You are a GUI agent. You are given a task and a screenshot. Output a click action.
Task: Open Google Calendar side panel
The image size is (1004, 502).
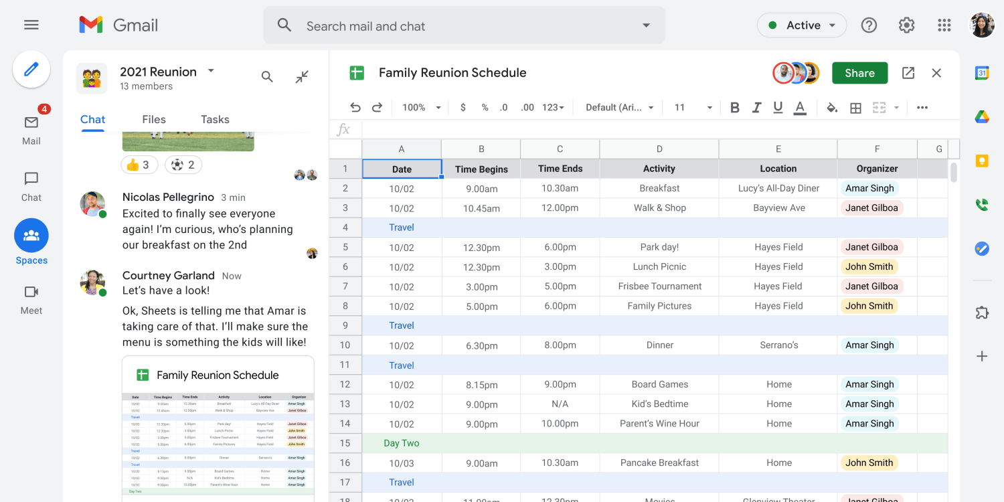[x=982, y=74]
